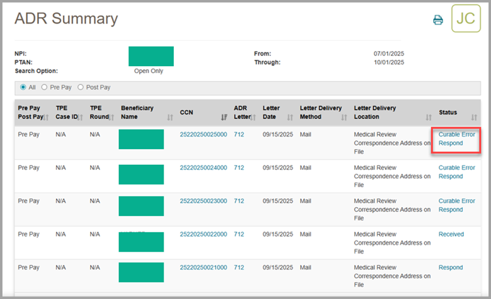
Task: Select the All radio button
Action: tap(23, 87)
